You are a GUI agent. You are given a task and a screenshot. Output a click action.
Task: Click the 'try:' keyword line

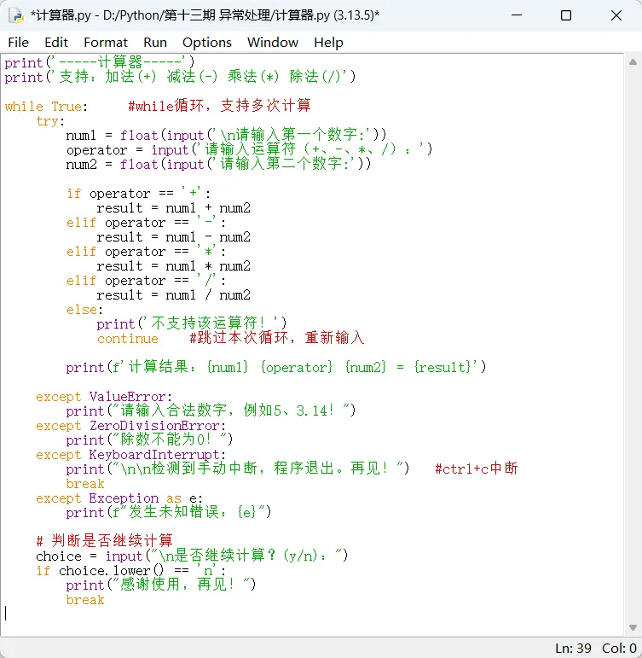pyautogui.click(x=50, y=121)
